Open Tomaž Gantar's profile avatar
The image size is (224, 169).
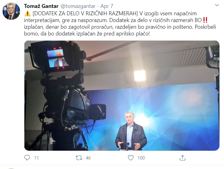click(11, 11)
